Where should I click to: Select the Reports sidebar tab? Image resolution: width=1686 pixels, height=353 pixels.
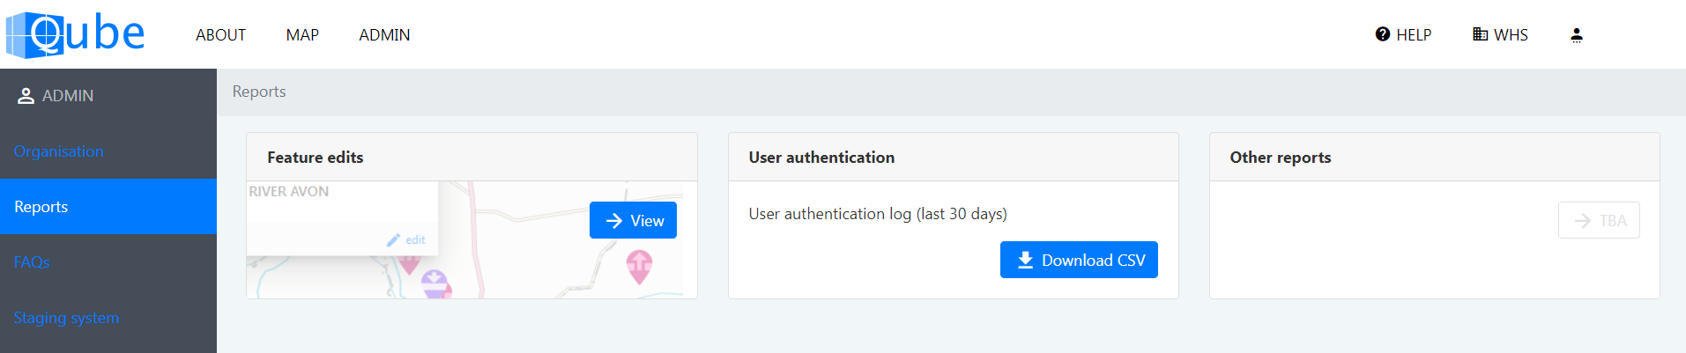[x=41, y=207]
